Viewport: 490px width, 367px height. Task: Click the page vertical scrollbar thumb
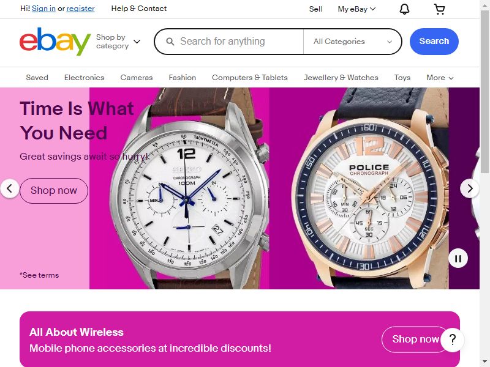tap(484, 91)
